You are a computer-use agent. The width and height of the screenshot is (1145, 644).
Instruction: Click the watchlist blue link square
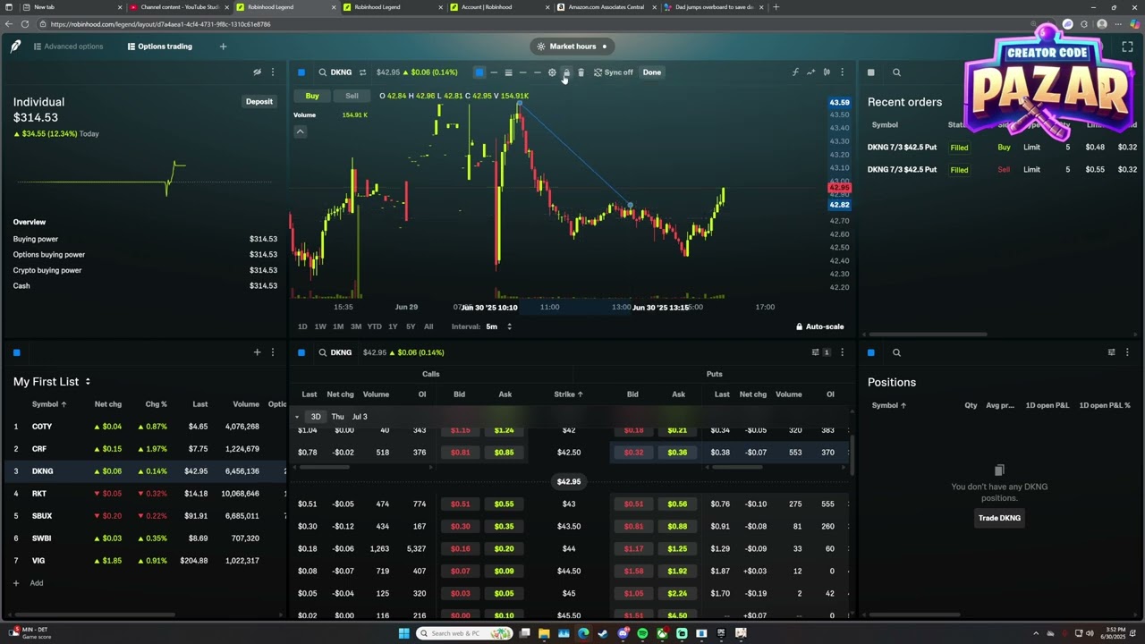pyautogui.click(x=16, y=352)
